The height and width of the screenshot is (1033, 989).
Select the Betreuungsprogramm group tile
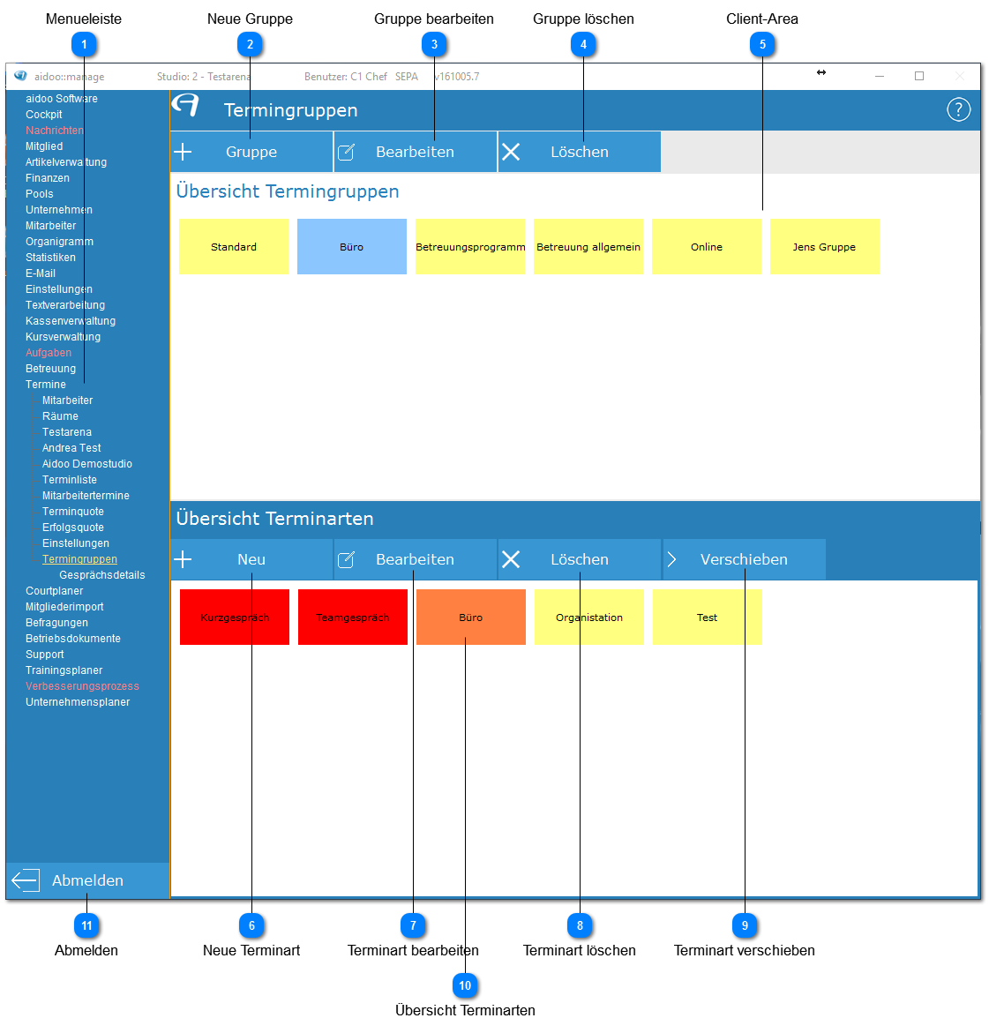click(470, 247)
